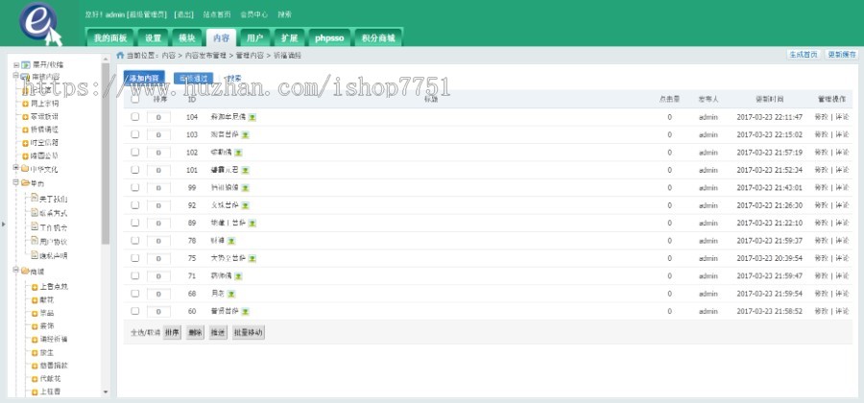The height and width of the screenshot is (403, 864).
Task: Click the orange plus icon beside 祭品
Action: coord(35,313)
